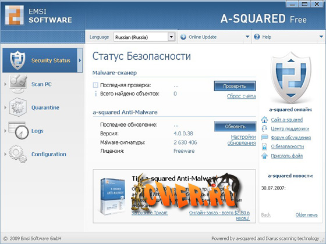Click the Обновить update button

[x=235, y=127]
